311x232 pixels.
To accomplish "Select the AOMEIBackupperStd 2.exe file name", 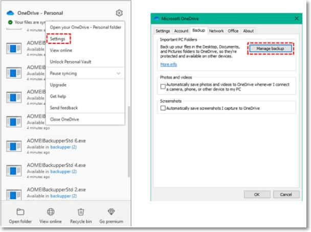I will [56, 190].
